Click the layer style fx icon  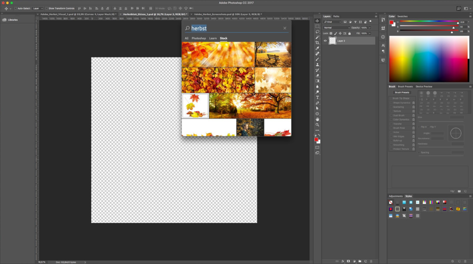point(343,261)
